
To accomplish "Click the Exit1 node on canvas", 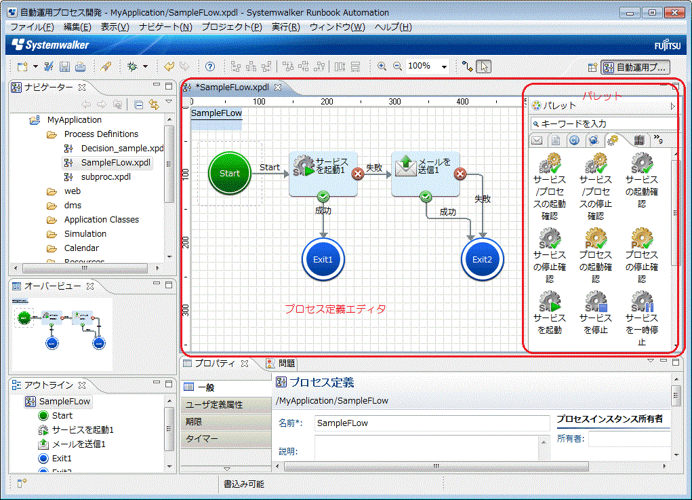I will 323,260.
